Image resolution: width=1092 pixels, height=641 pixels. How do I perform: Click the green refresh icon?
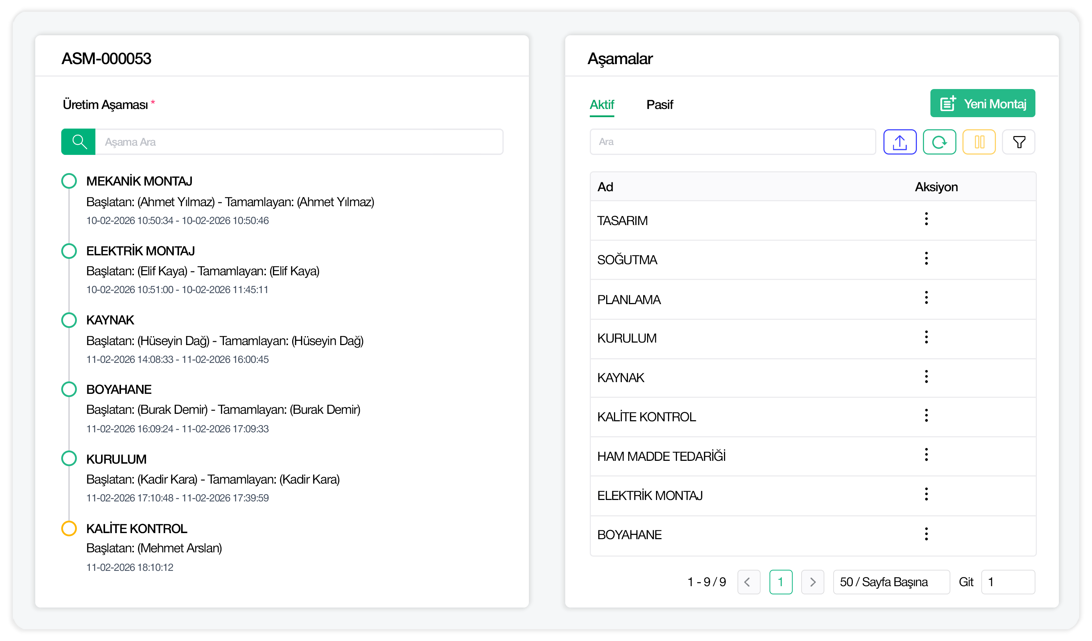tap(939, 142)
